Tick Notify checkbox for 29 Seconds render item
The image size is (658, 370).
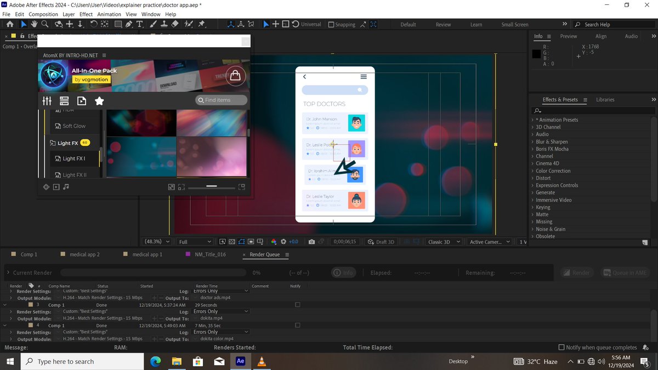(x=298, y=305)
